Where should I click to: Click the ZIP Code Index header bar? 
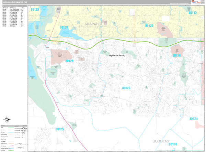point(14,6)
